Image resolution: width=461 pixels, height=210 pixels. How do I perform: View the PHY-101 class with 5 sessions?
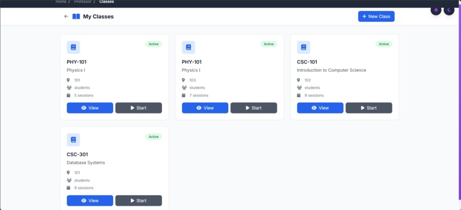(90, 108)
